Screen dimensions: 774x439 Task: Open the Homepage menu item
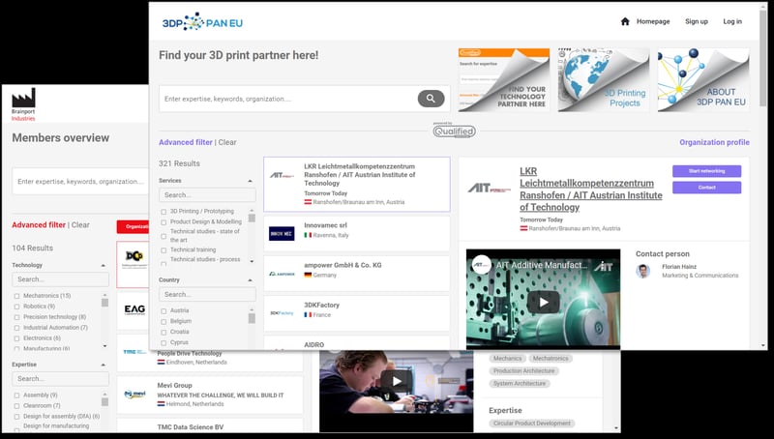(x=653, y=21)
